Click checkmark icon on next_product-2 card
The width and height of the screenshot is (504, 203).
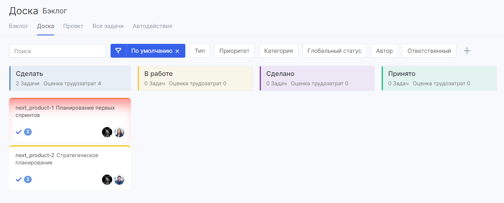click(19, 179)
